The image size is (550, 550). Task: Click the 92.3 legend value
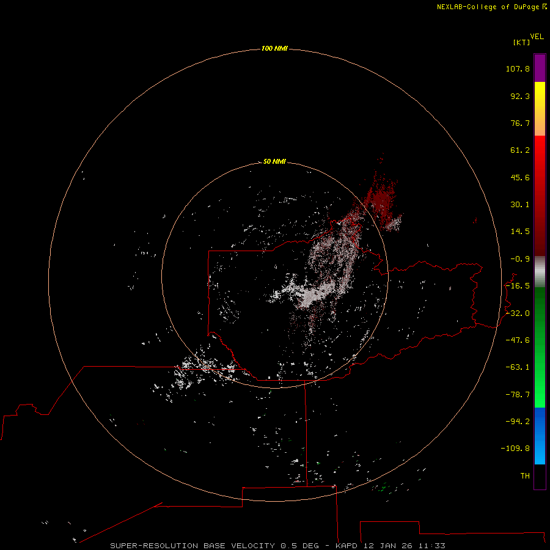click(x=520, y=96)
